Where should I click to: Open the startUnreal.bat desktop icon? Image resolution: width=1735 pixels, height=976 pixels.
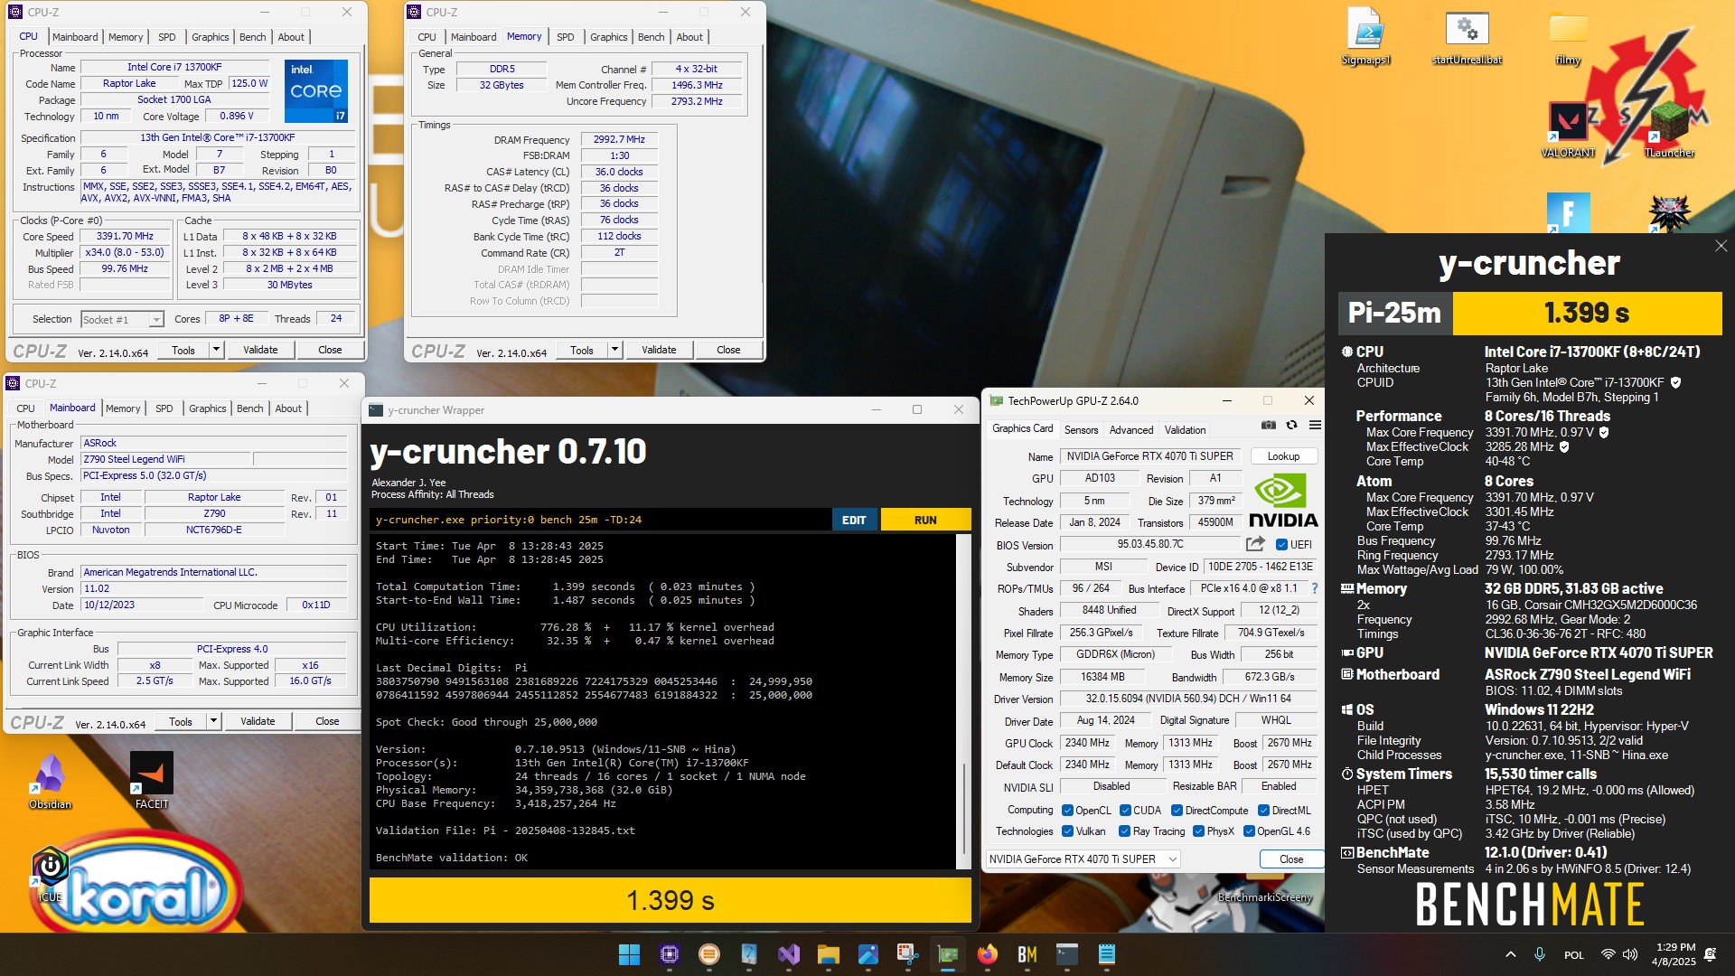1467,36
